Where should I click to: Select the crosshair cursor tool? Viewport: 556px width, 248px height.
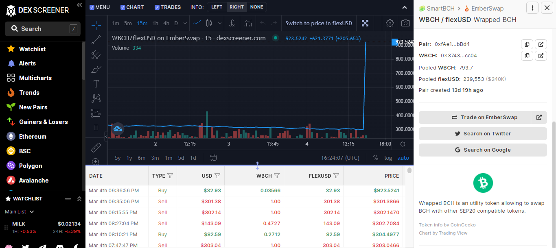pyautogui.click(x=96, y=25)
